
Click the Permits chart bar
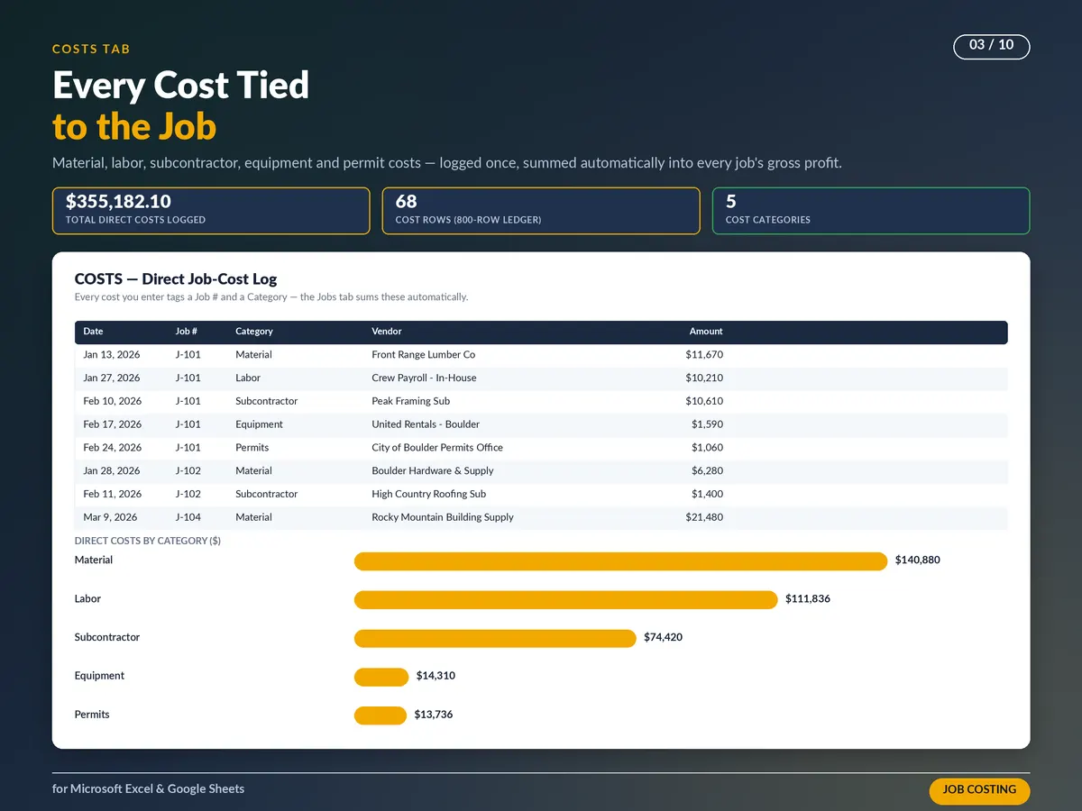(x=381, y=715)
